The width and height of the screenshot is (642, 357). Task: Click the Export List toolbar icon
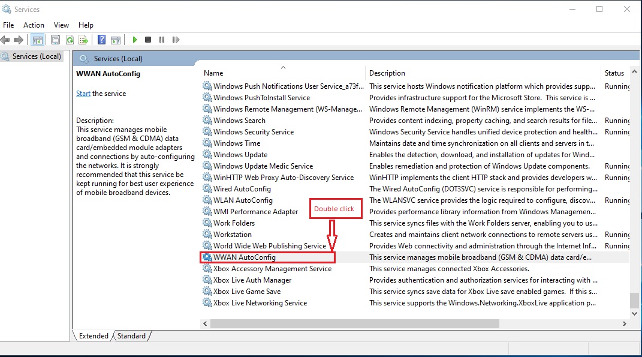pos(83,40)
